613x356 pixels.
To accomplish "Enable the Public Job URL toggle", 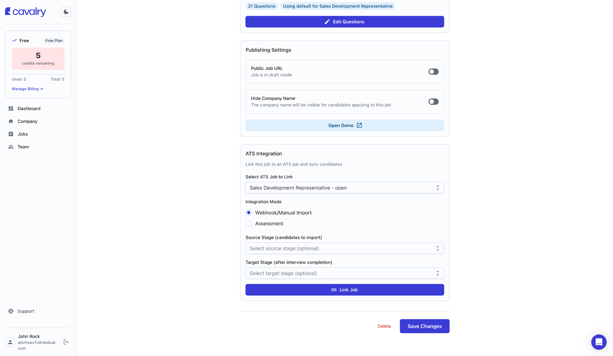I will [433, 72].
